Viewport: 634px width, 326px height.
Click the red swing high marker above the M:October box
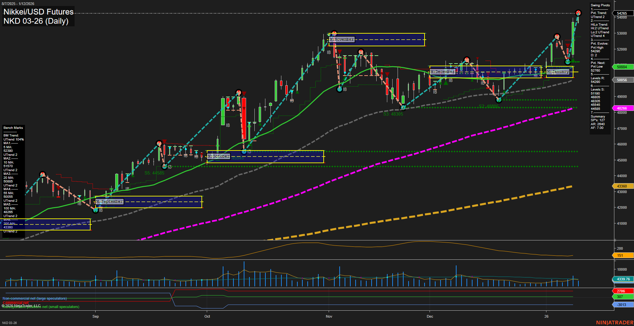238,93
